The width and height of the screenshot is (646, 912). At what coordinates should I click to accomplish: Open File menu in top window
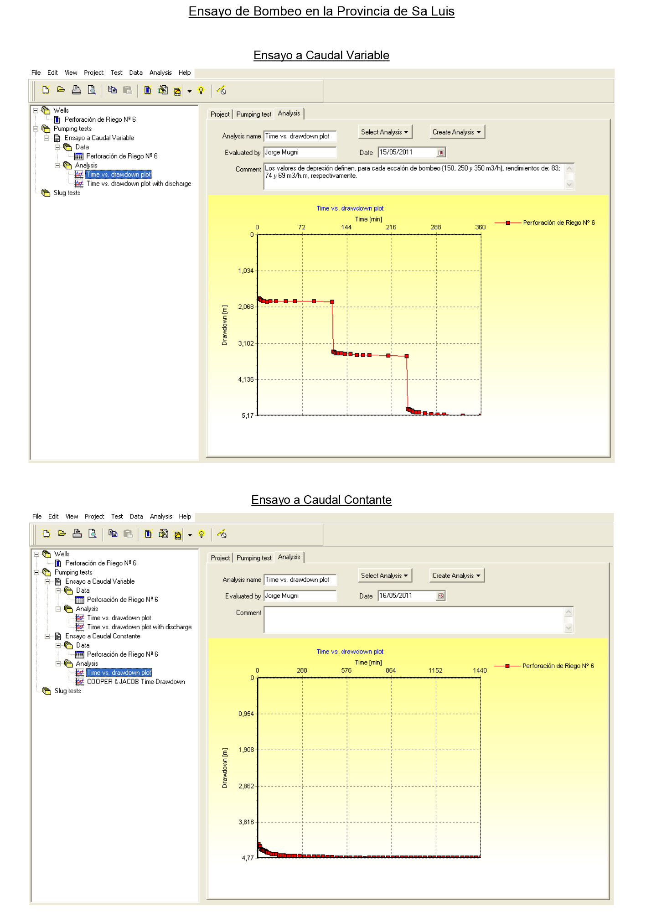(36, 73)
